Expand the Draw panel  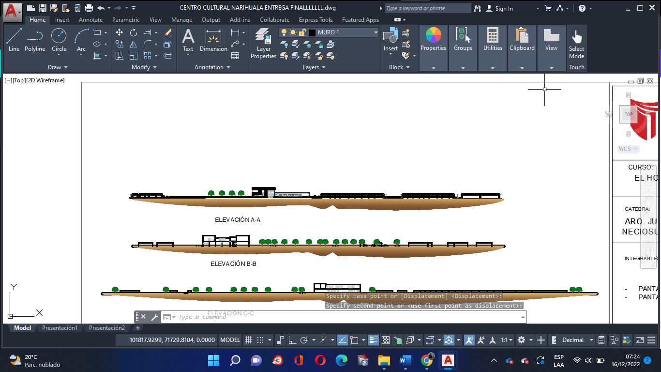click(x=58, y=67)
